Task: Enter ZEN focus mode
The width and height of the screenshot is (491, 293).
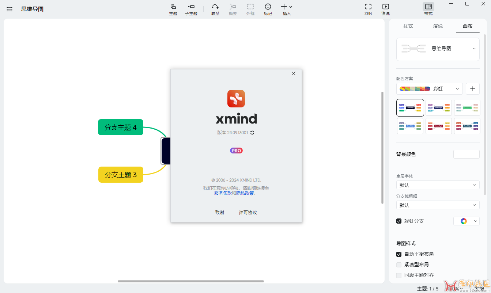Action: [368, 9]
